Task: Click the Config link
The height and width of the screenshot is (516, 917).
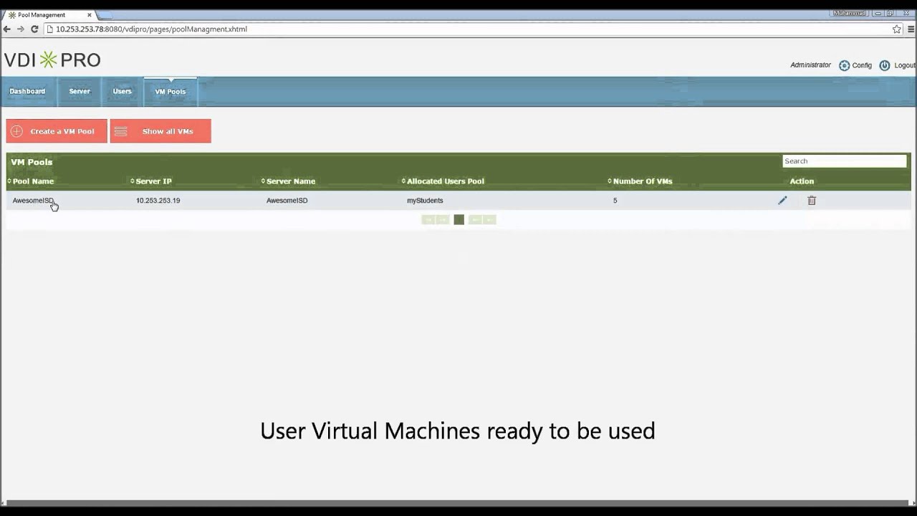Action: coord(862,65)
